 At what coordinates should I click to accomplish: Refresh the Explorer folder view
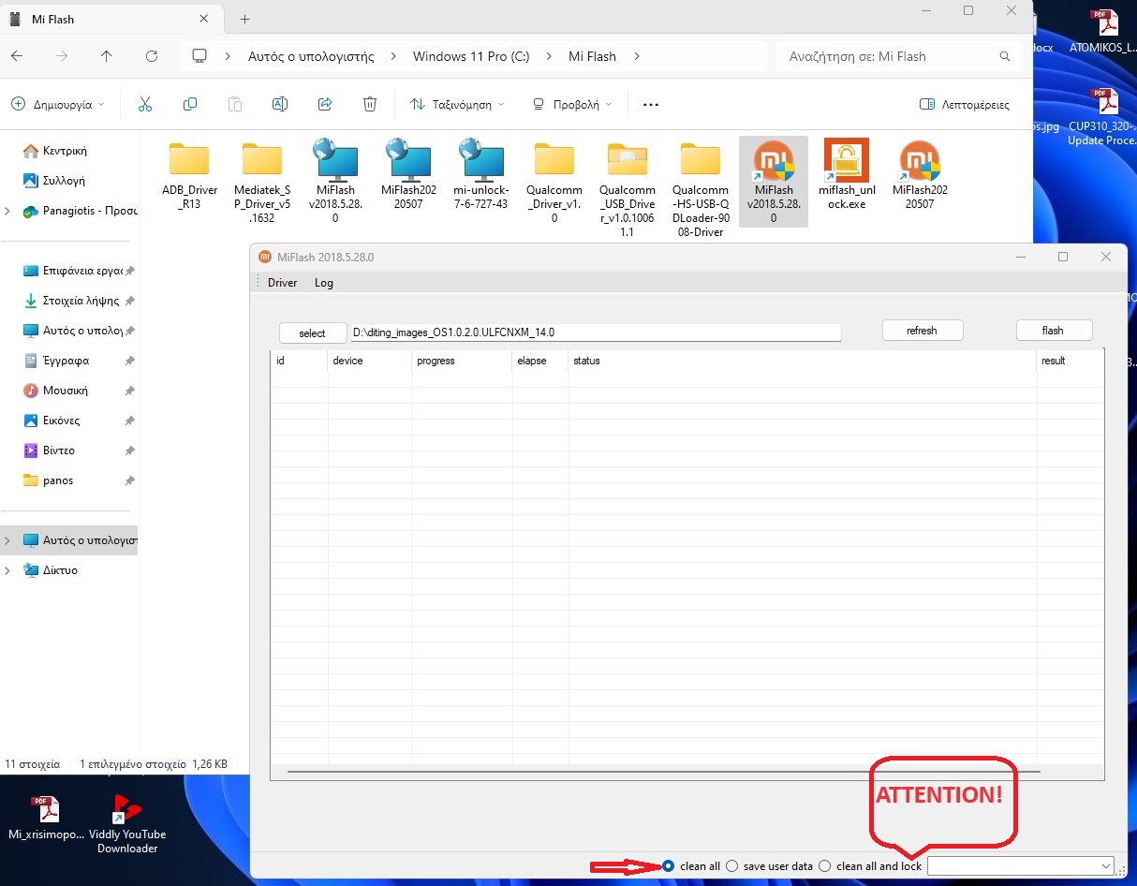tap(151, 56)
